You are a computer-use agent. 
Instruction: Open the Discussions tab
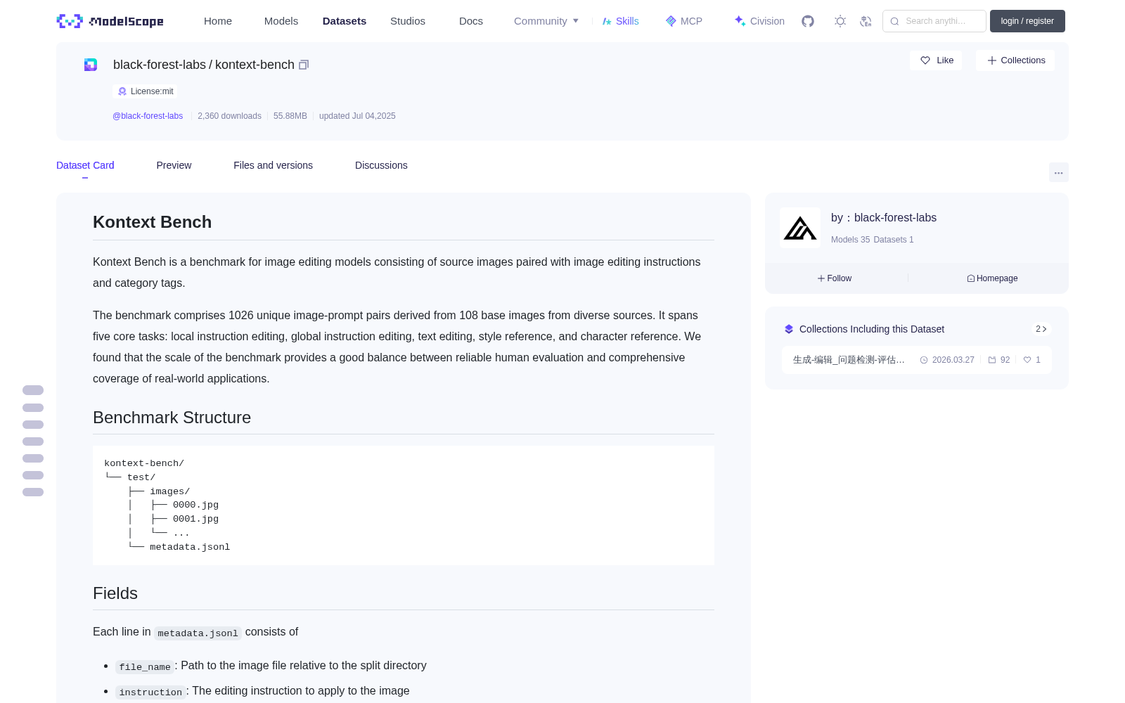(x=381, y=165)
